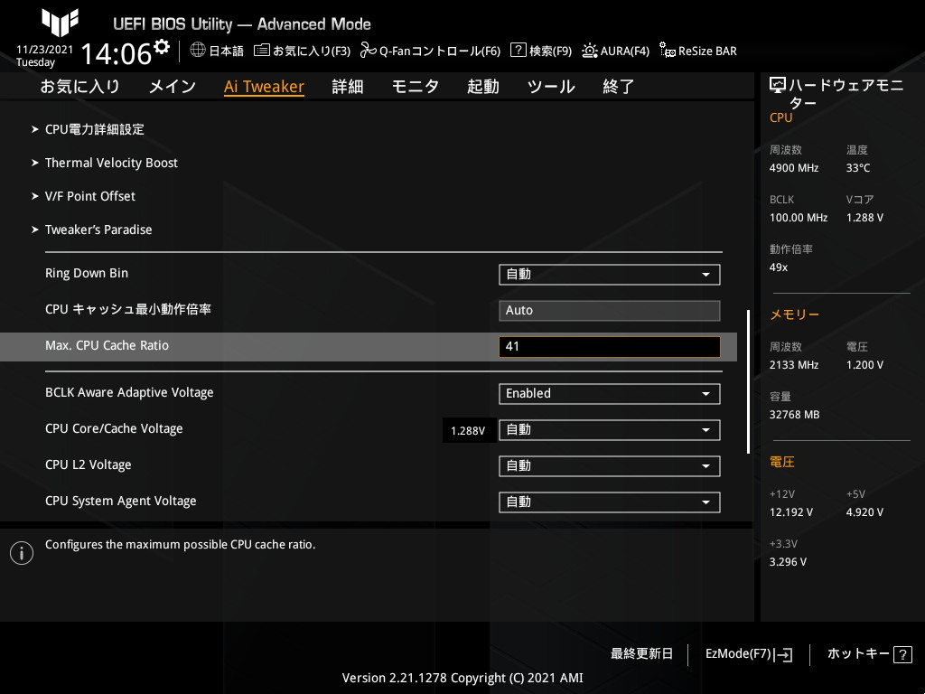Click the 3.296 V reading
Viewport: 925px width, 694px height.
788,562
